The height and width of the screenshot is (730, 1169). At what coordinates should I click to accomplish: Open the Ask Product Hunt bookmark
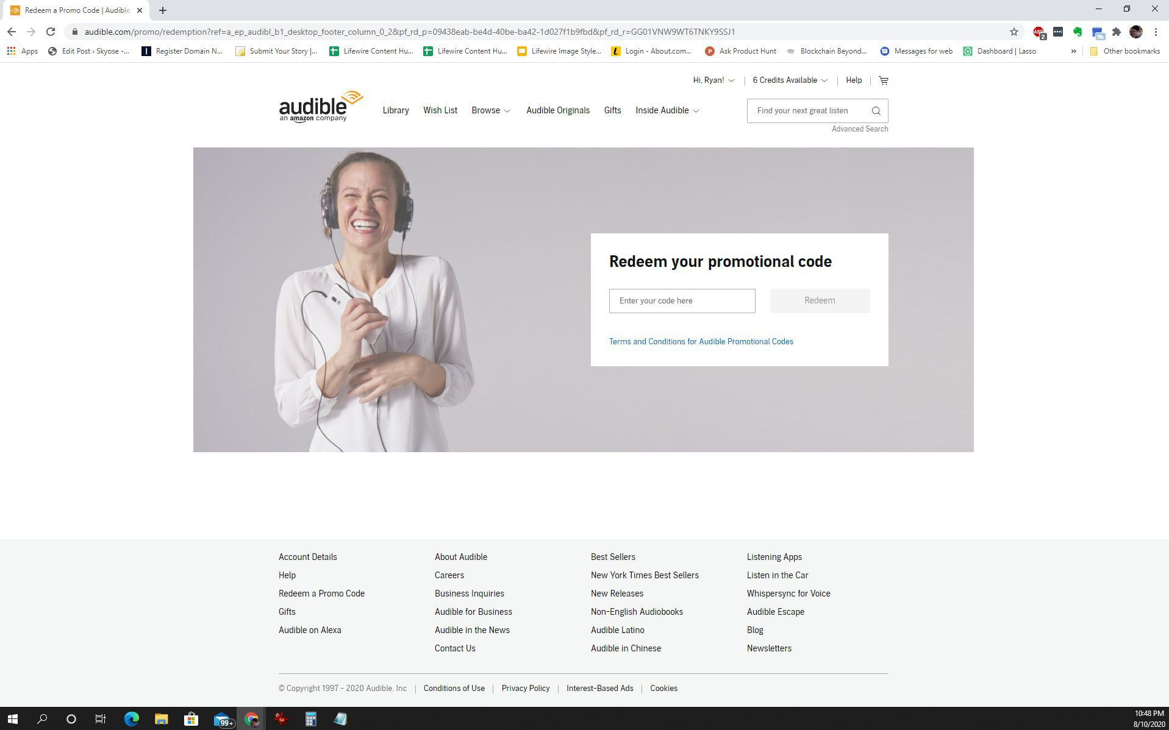point(740,51)
